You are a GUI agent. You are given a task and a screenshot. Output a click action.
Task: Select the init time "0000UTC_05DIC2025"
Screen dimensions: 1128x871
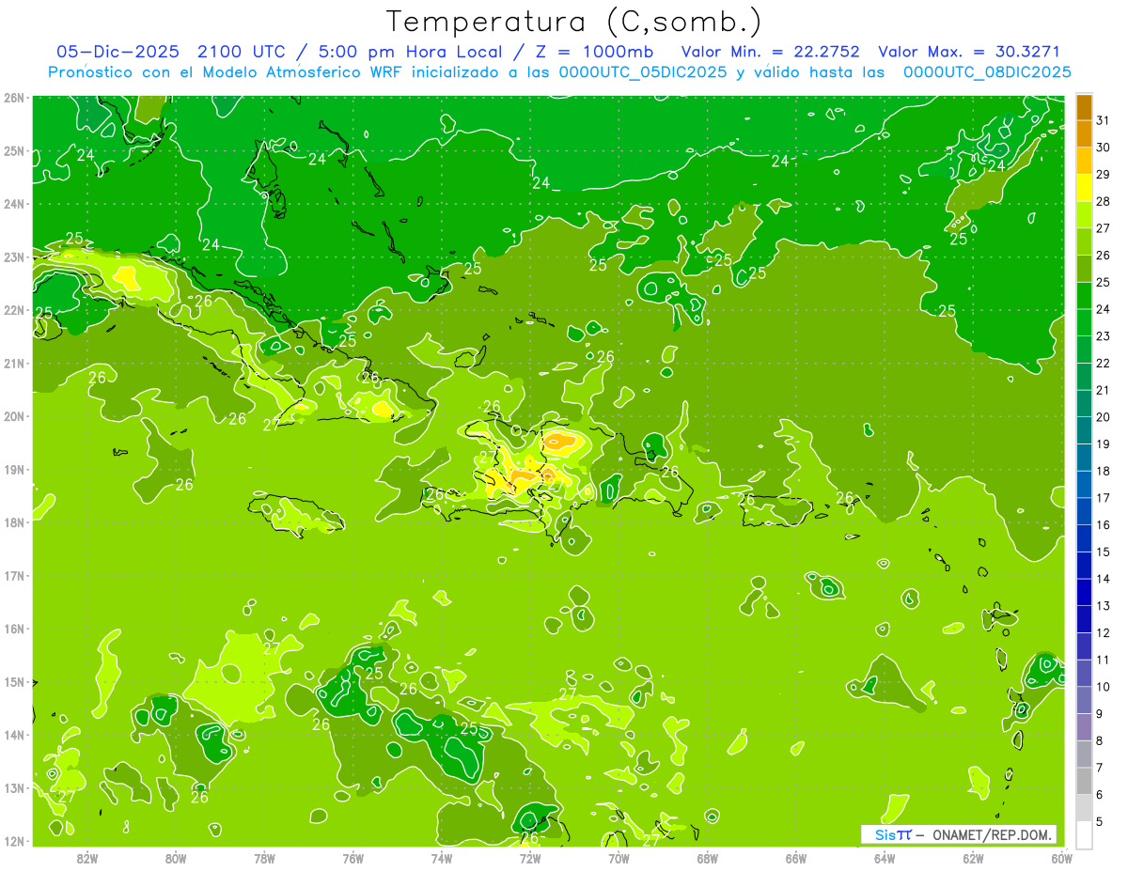pyautogui.click(x=643, y=72)
